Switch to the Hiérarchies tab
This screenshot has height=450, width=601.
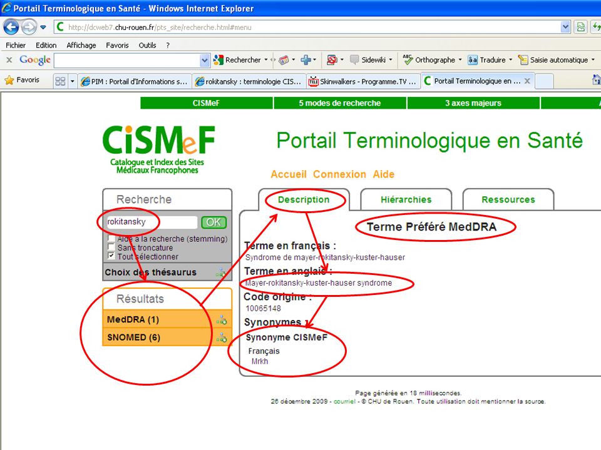click(x=406, y=199)
